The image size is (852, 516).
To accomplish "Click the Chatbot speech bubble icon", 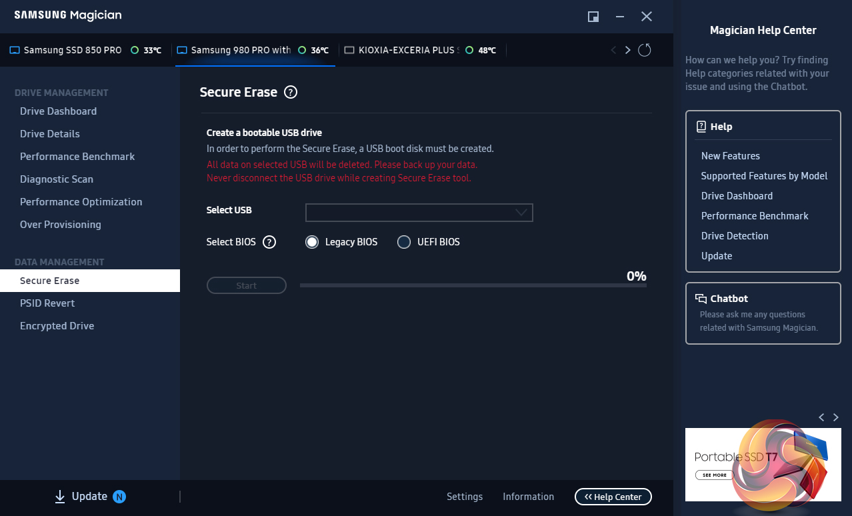I will [701, 299].
